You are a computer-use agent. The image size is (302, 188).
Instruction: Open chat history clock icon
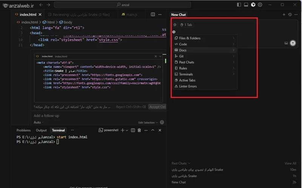pyautogui.click(x=290, y=15)
